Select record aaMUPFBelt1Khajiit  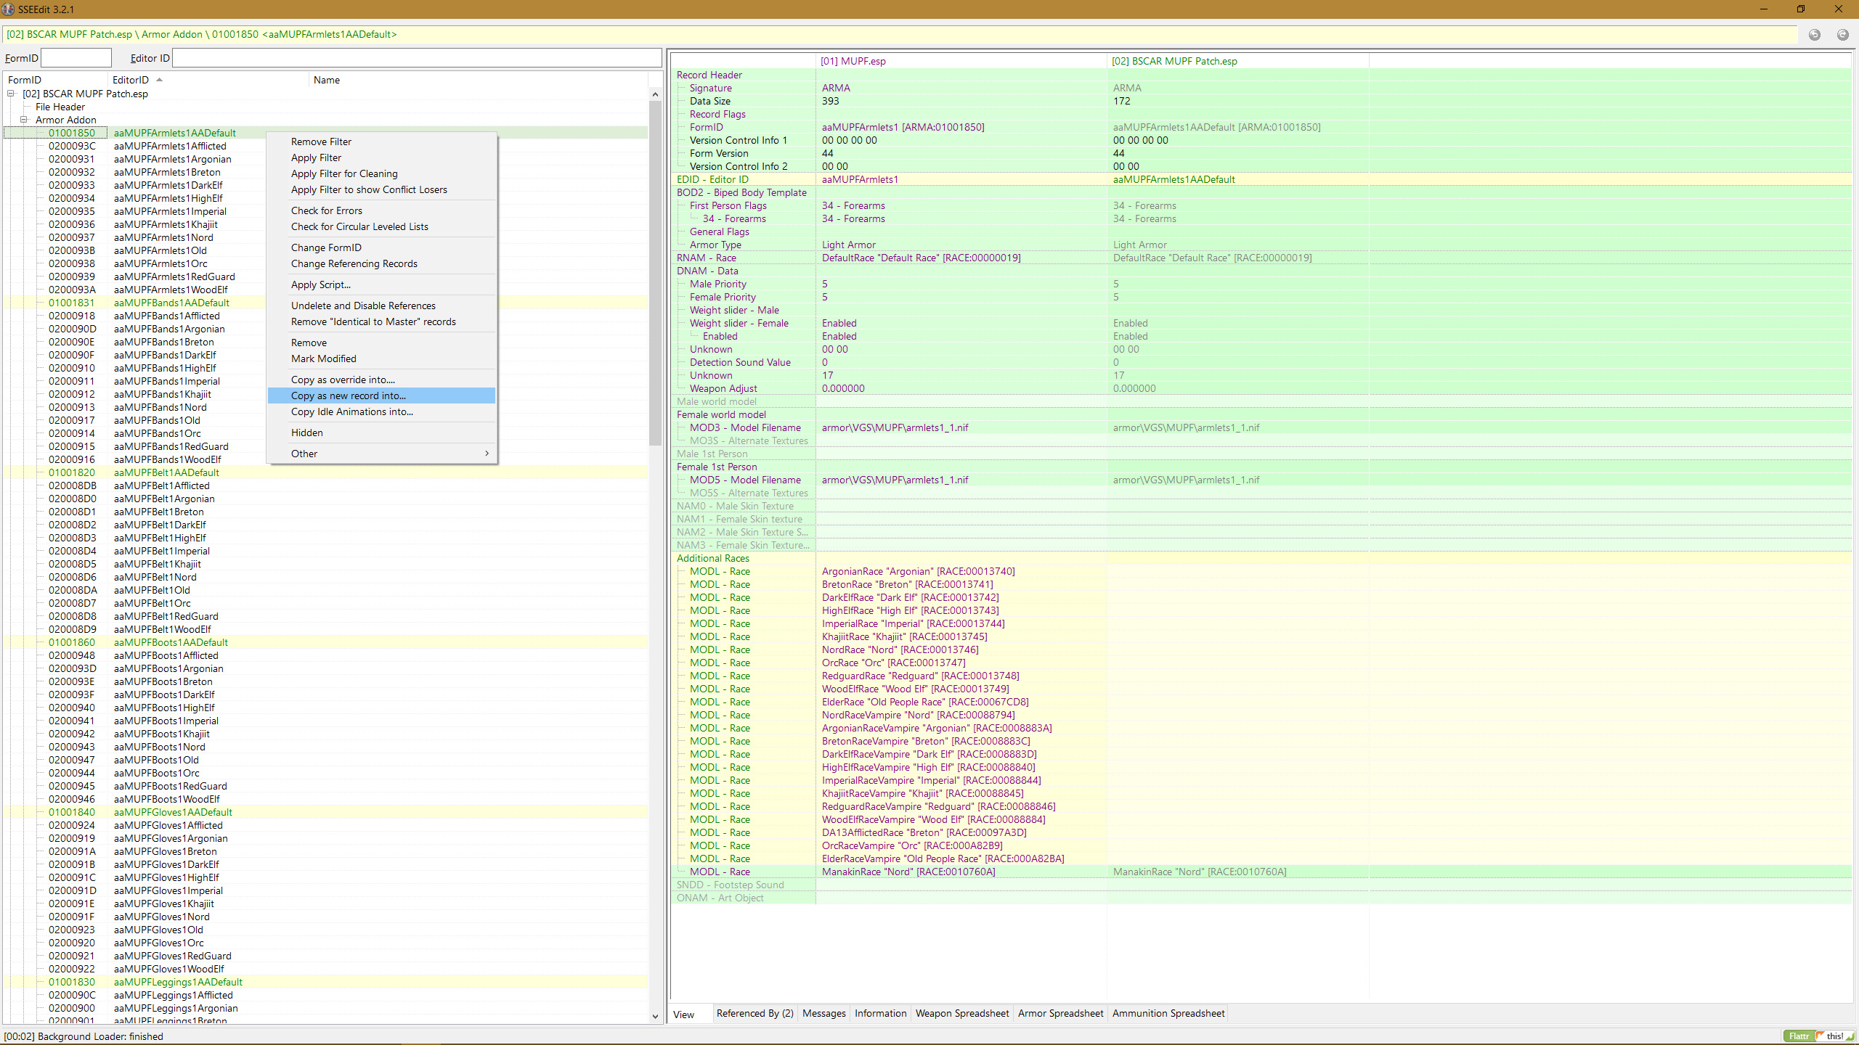click(157, 564)
